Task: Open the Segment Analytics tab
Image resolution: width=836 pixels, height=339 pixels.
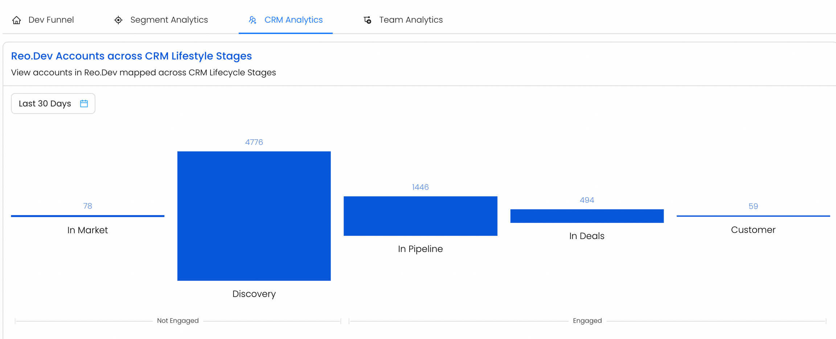Action: pyautogui.click(x=169, y=20)
